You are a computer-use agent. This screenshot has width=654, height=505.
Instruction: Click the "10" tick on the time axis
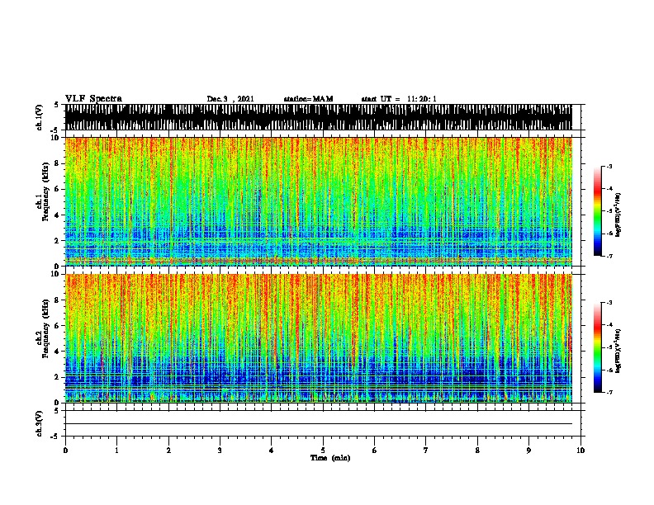[581, 451]
